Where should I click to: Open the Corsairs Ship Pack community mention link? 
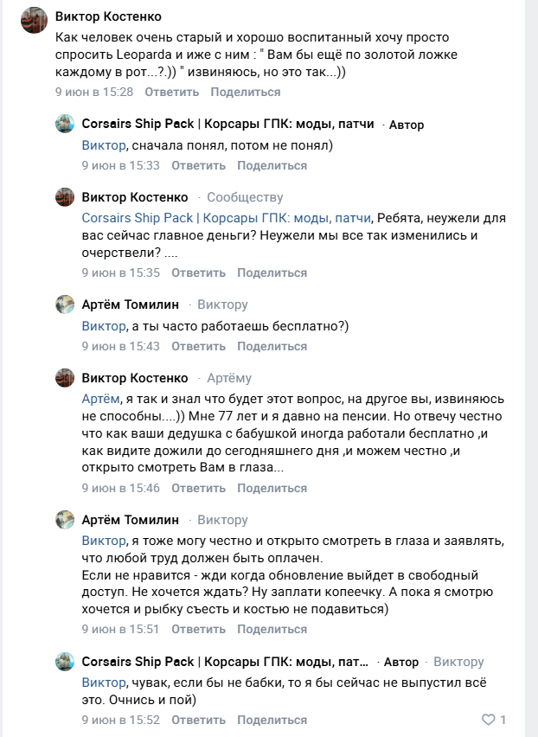click(226, 218)
